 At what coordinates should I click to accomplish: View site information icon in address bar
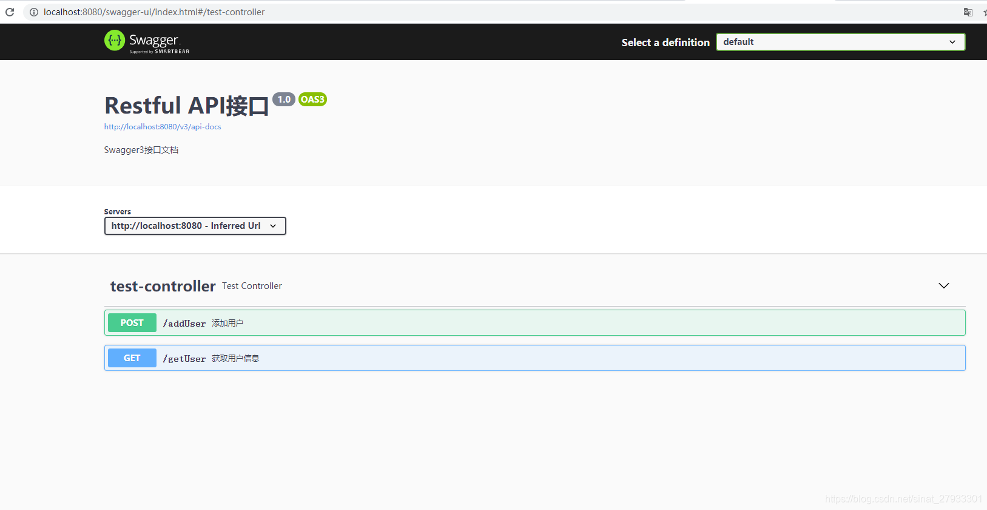pos(34,12)
